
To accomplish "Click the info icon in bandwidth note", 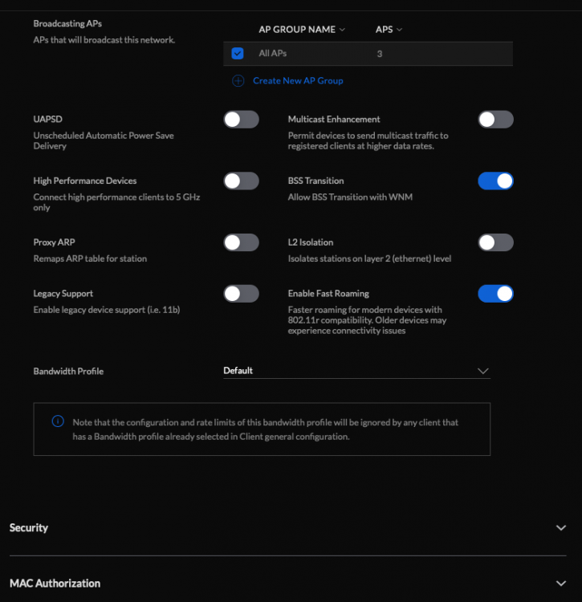I will pyautogui.click(x=58, y=421).
